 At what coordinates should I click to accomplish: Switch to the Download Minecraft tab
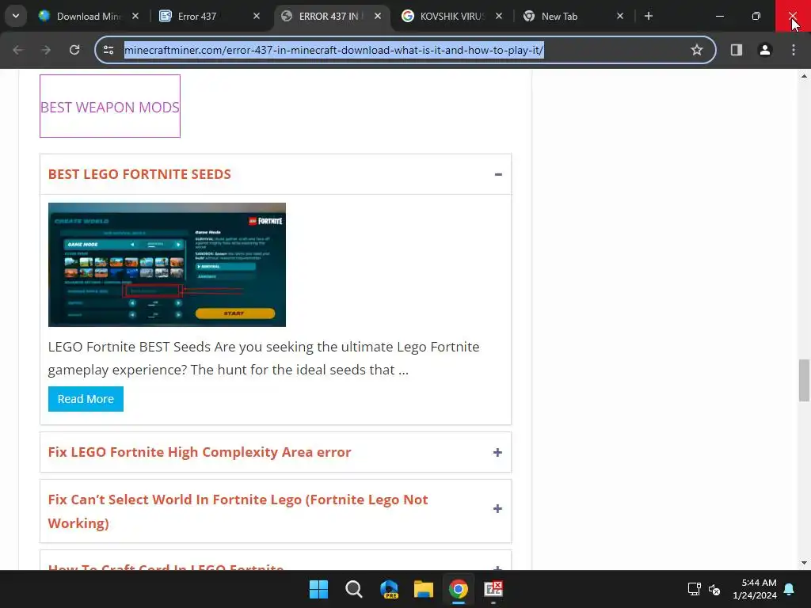point(89,16)
